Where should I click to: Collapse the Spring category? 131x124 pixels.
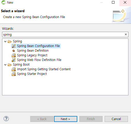point(5,42)
